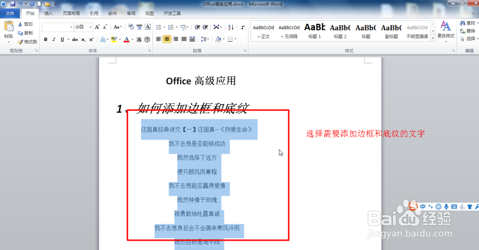Viewport: 479px width, 250px height.
Task: Click 替换 (Replace)
Action: click(468, 31)
